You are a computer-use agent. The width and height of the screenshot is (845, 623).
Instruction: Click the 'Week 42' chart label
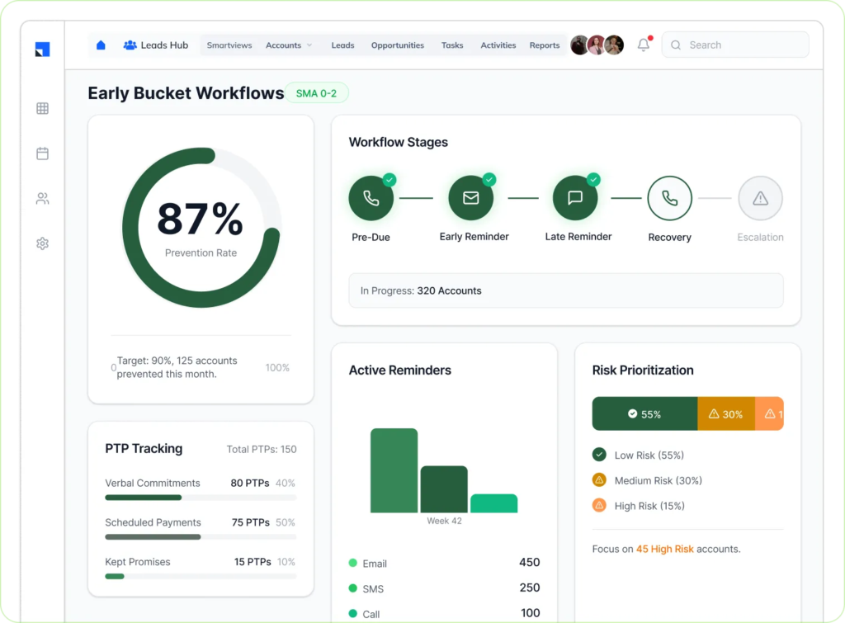(444, 521)
